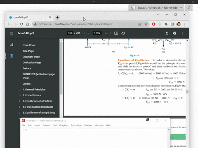The image size is (198, 148).
Task: Jump to the Title Page bookmark
Action: (28, 51)
